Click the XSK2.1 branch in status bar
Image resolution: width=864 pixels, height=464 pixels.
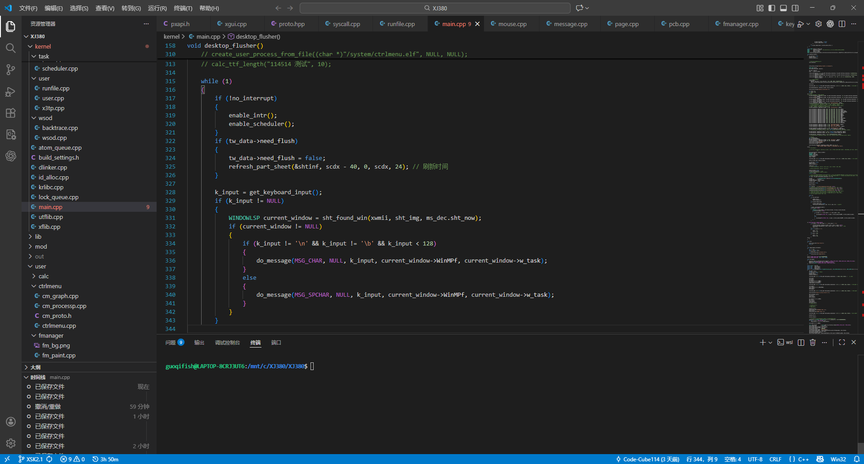tap(31, 459)
